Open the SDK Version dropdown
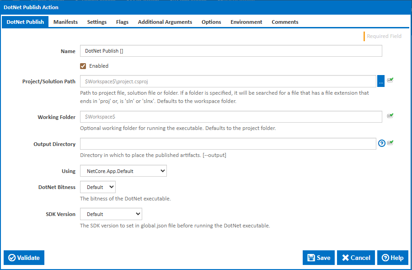412x270 pixels. tap(111, 214)
